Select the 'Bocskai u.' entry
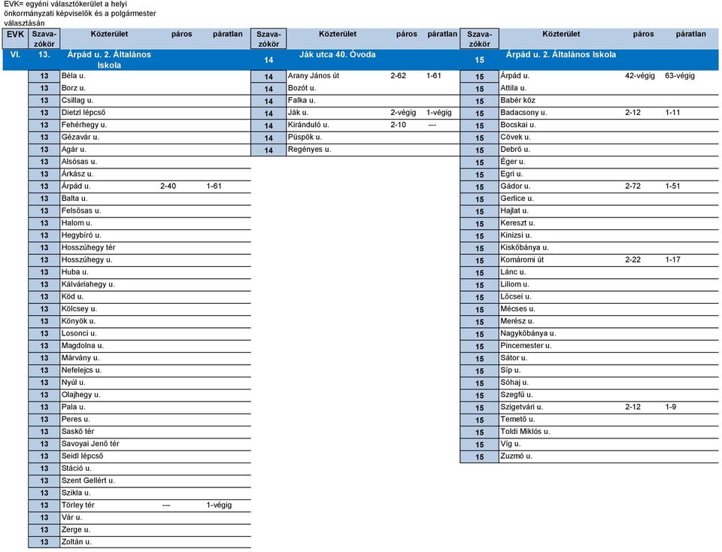Viewport: 722px width, 552px height. 518,125
